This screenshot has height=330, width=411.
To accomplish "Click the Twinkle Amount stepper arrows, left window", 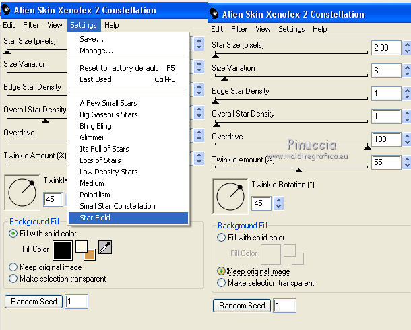I will tap(199, 158).
